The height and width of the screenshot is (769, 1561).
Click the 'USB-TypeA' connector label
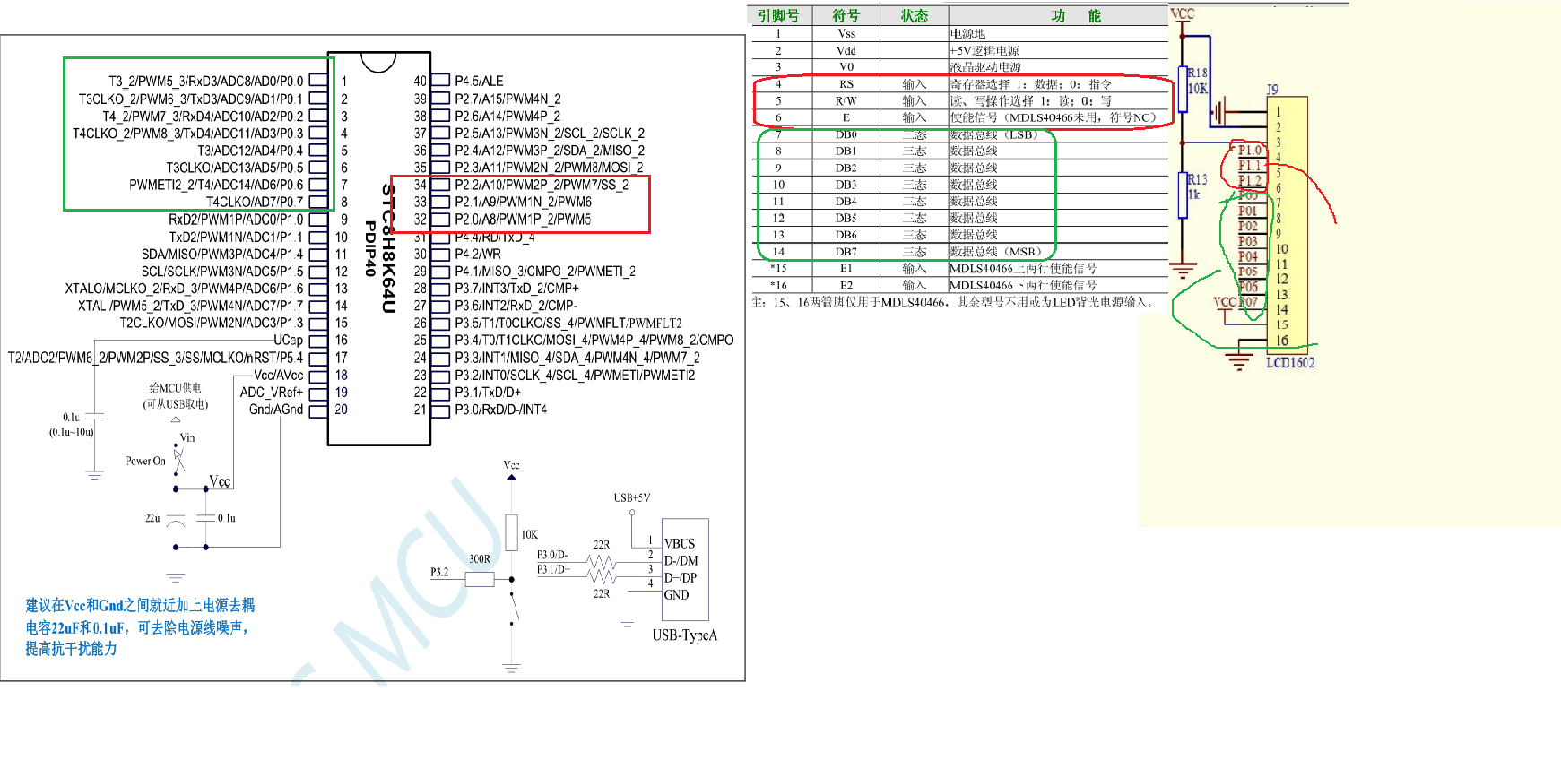coord(685,635)
